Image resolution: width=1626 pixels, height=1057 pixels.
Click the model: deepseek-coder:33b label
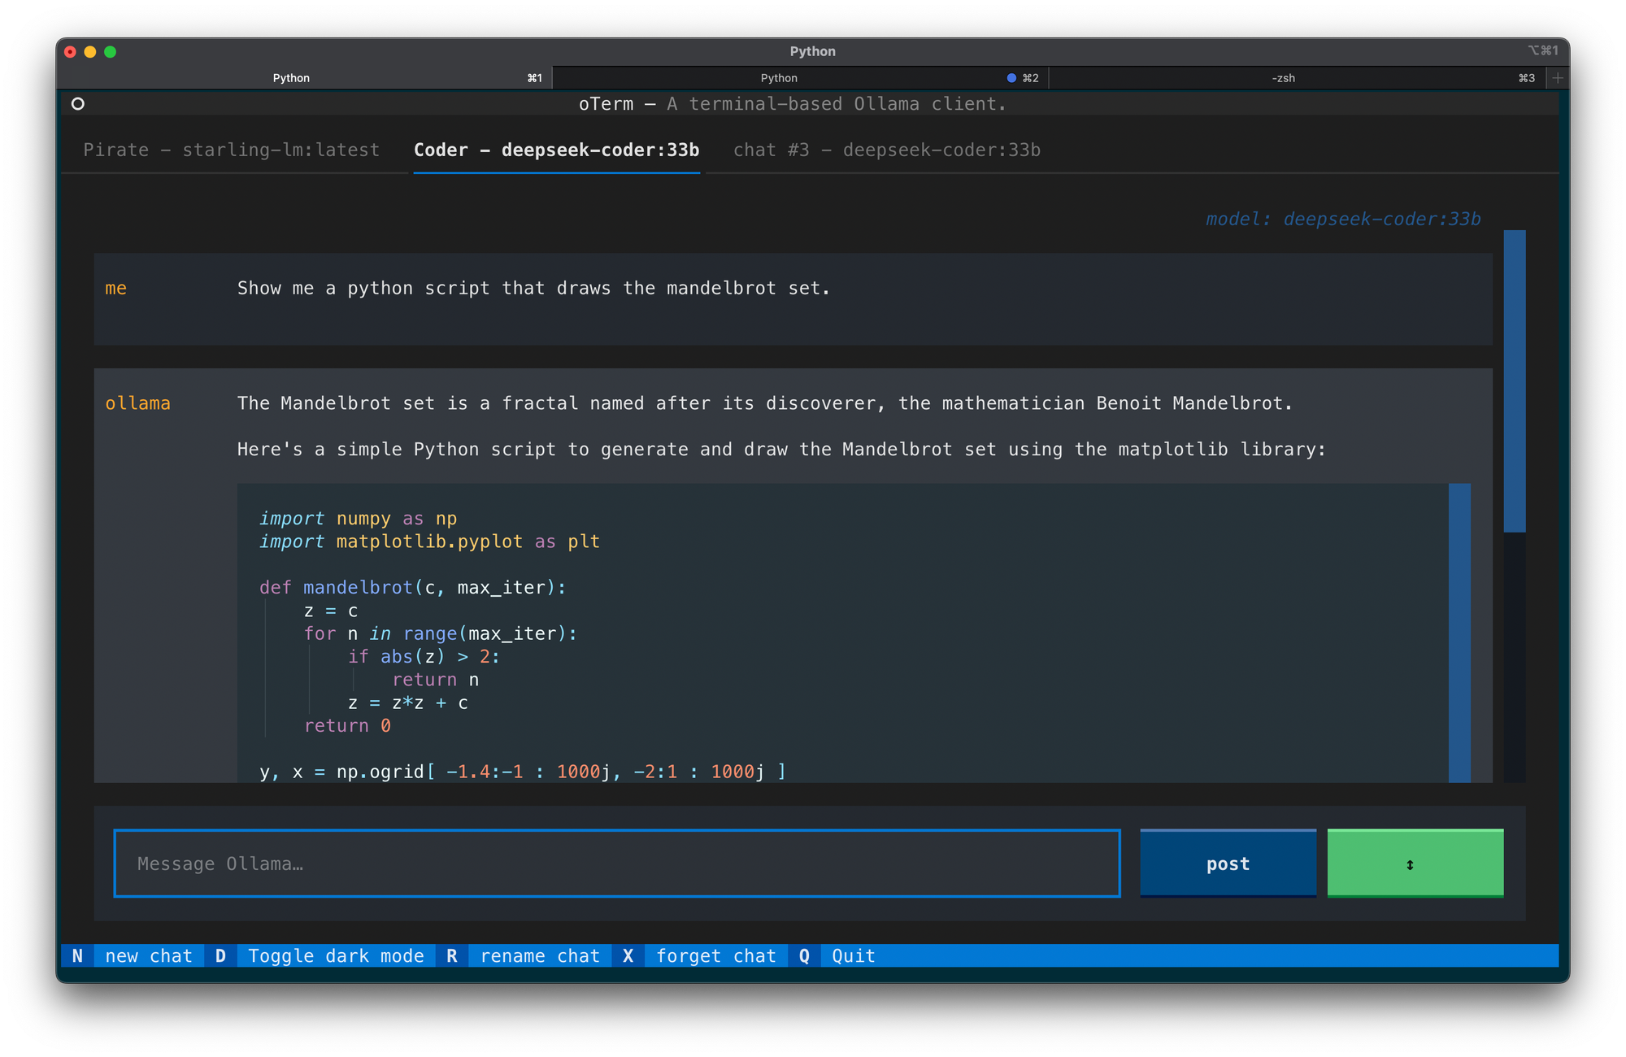tap(1343, 220)
